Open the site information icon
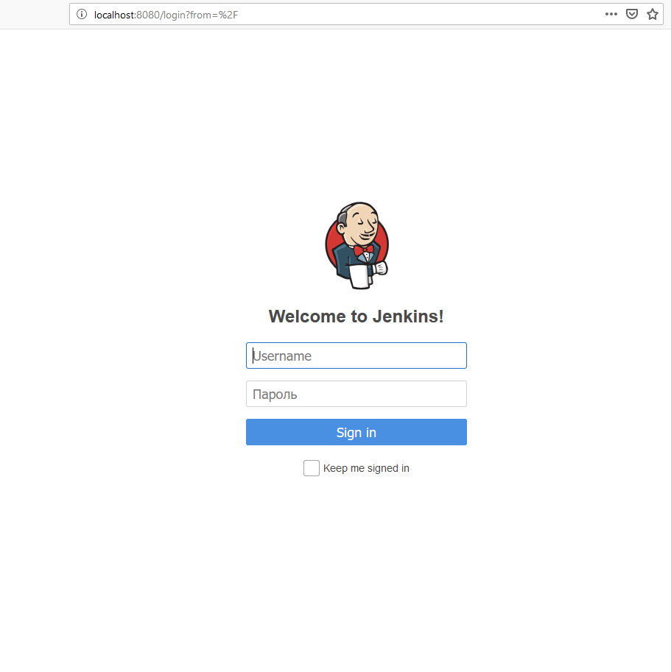The width and height of the screenshot is (671, 672). point(82,14)
